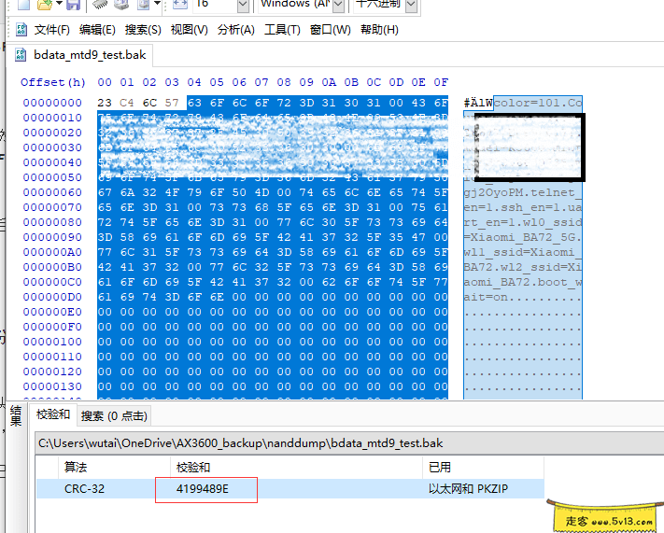Click decoded text aomi_BA72.boot_w

523,282
